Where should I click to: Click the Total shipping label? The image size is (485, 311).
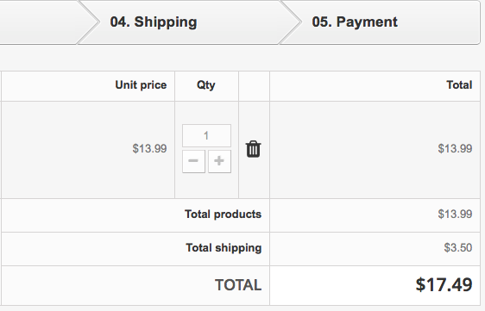click(x=224, y=248)
